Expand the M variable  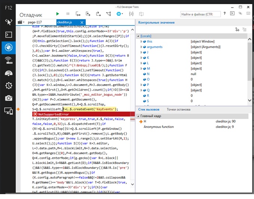tap(141, 69)
